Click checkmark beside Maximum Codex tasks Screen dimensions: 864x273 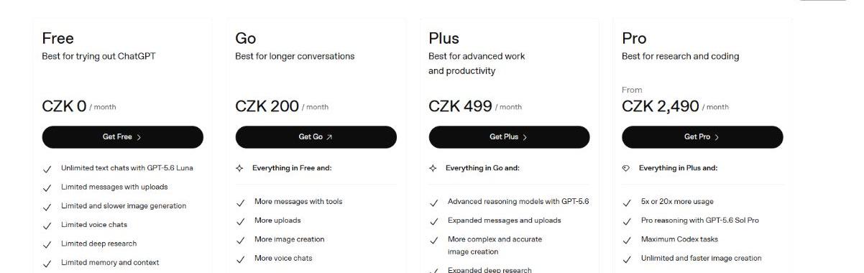click(627, 240)
